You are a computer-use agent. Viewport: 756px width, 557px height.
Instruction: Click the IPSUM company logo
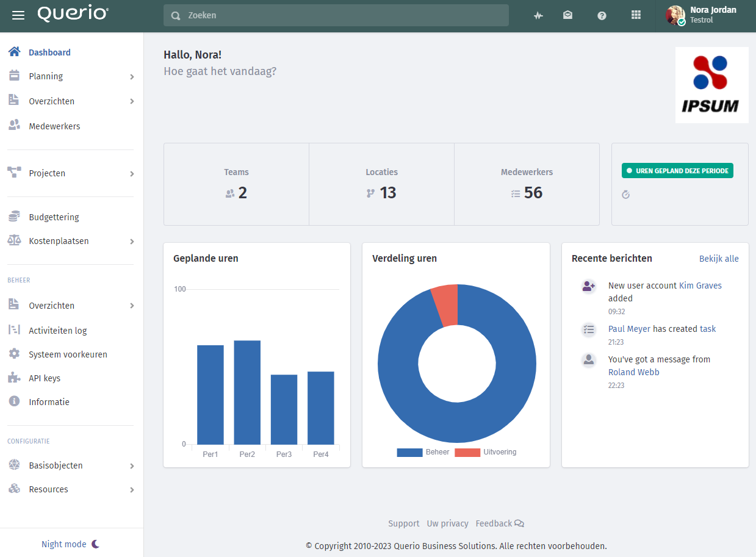point(712,85)
